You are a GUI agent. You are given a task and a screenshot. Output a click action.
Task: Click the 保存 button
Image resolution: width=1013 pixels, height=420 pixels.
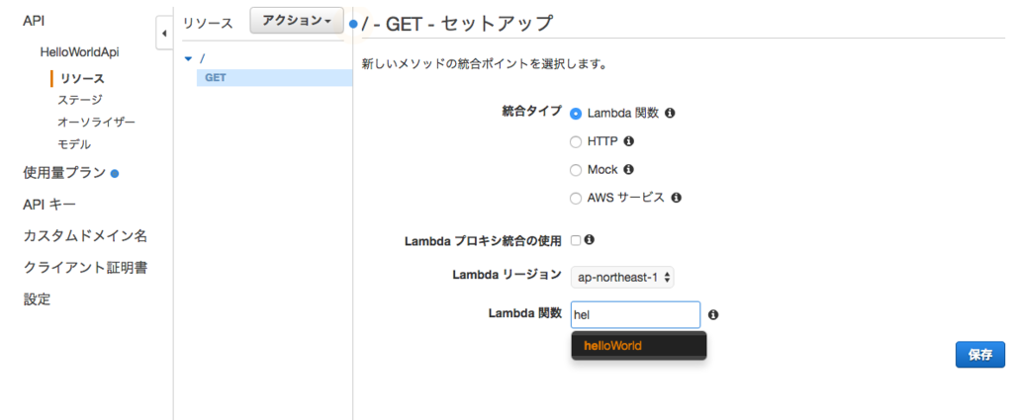coord(980,355)
